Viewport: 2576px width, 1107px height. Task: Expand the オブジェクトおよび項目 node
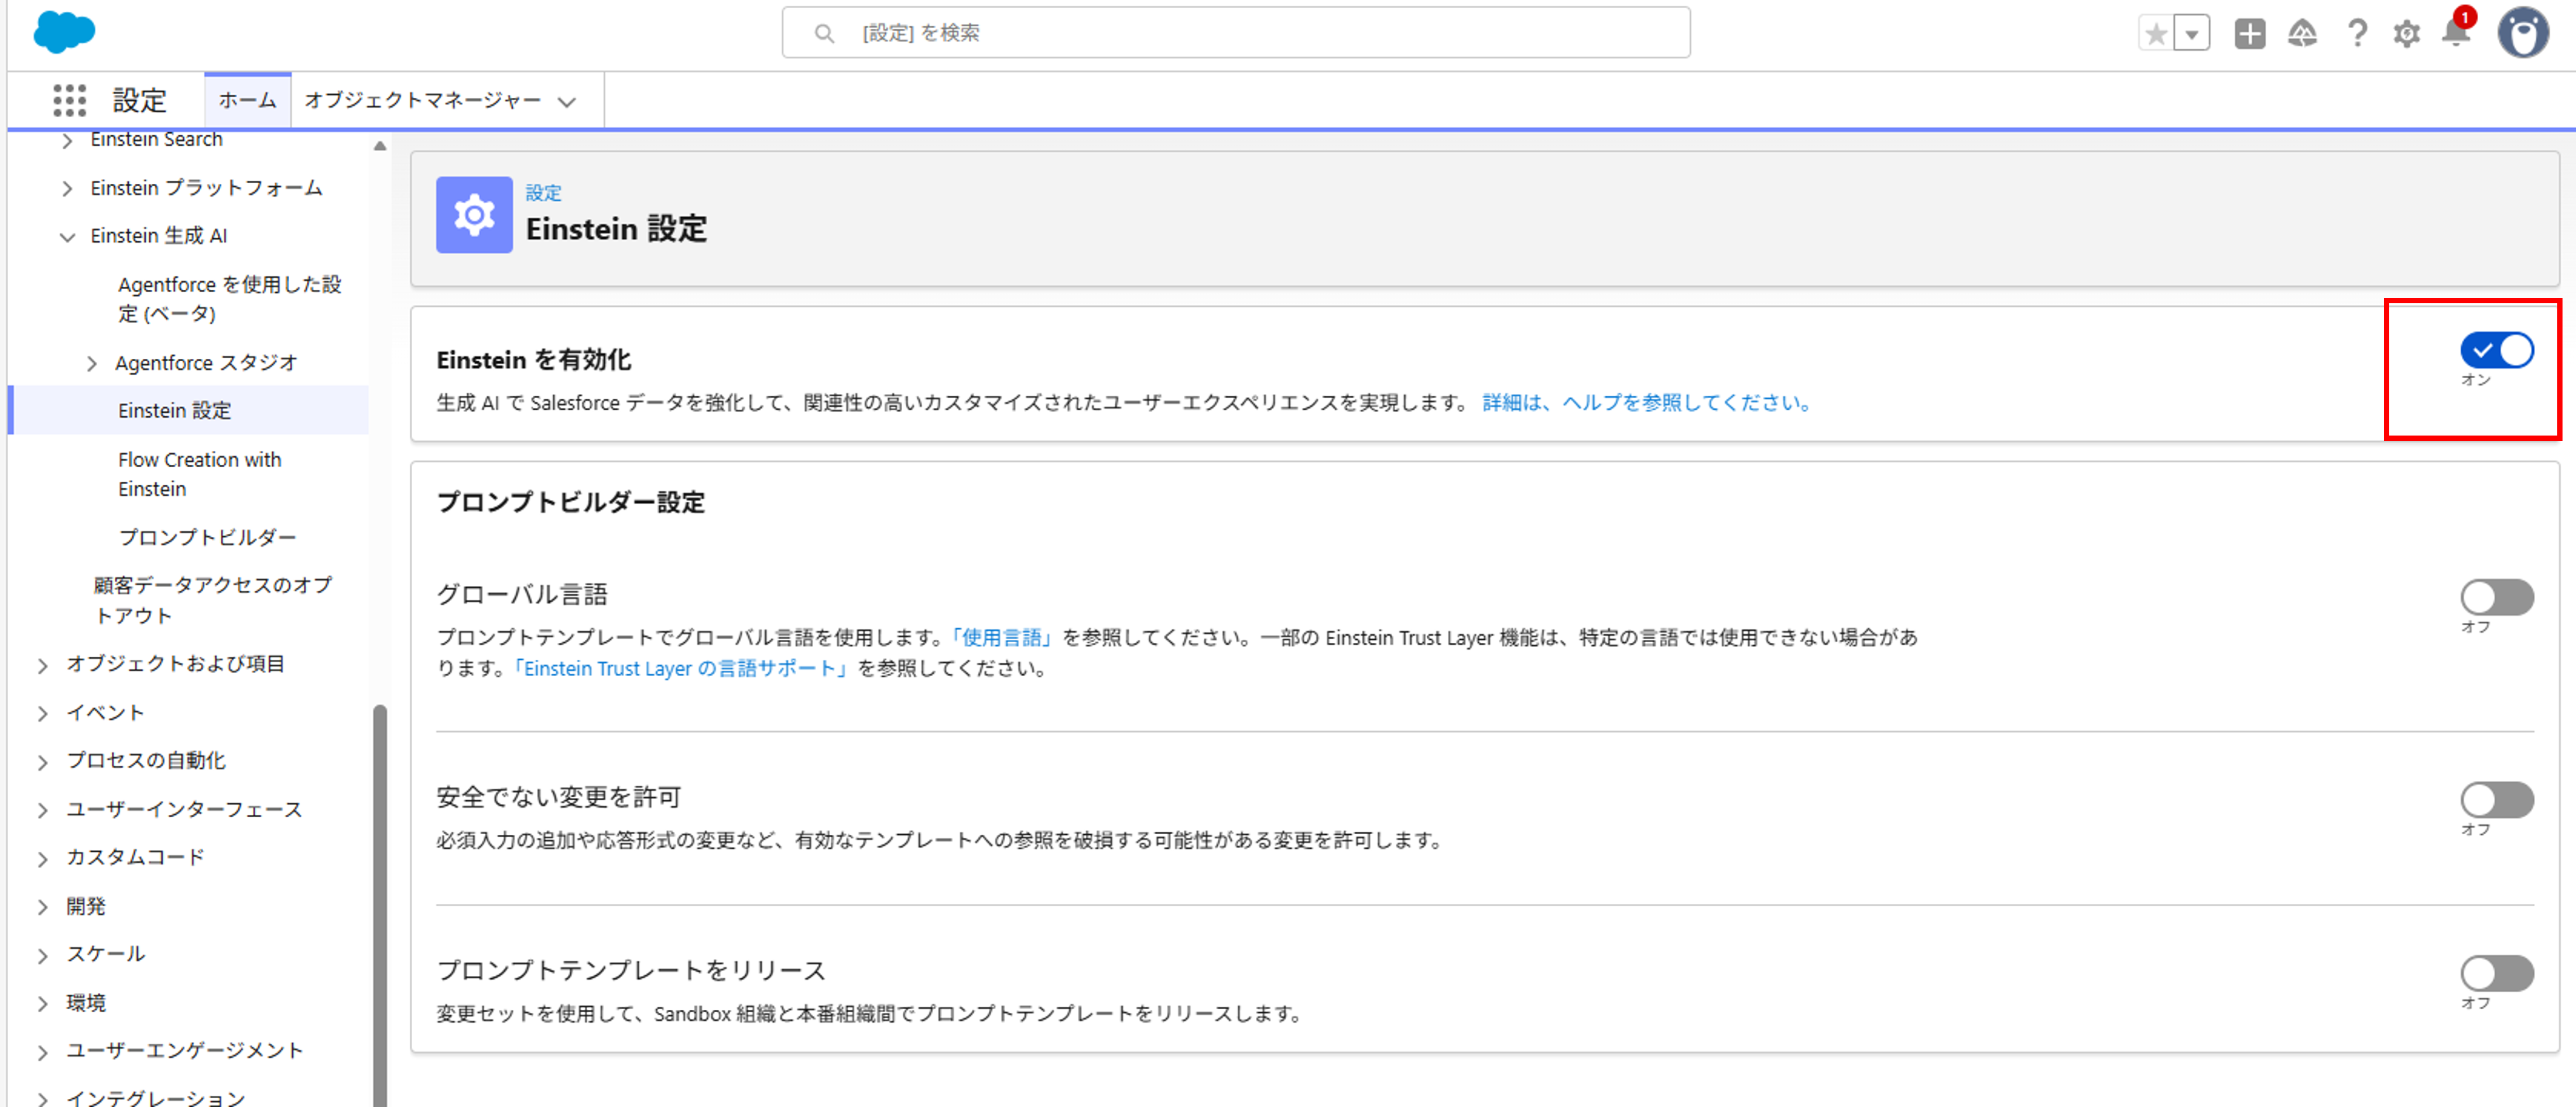[x=42, y=665]
